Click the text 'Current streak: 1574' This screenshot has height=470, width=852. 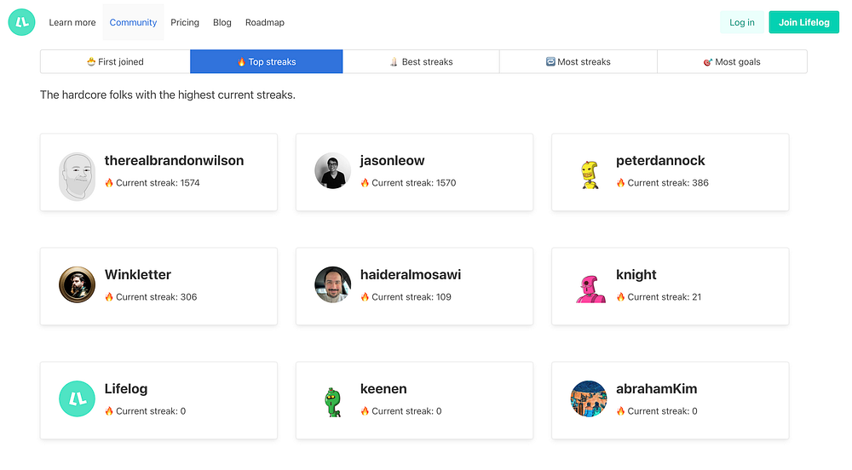coord(158,183)
